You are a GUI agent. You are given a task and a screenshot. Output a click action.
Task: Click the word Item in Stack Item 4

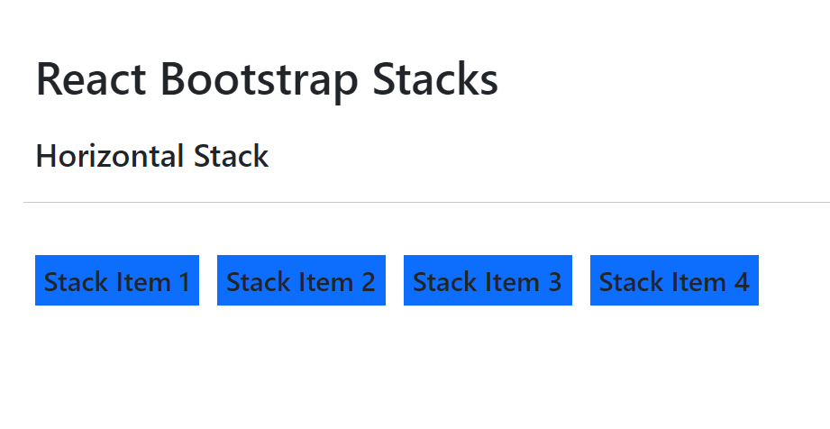point(700,282)
